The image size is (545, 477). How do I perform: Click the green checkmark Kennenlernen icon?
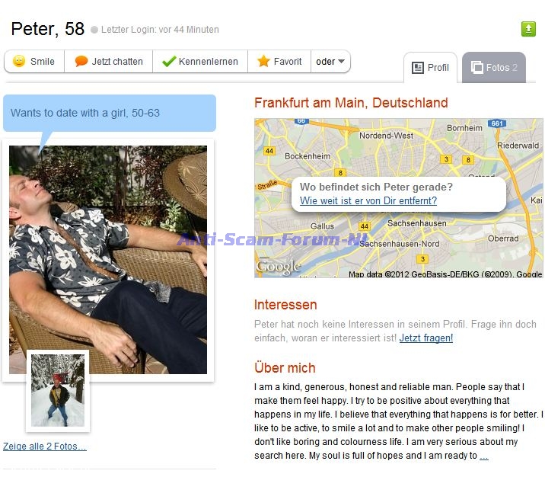pos(169,61)
